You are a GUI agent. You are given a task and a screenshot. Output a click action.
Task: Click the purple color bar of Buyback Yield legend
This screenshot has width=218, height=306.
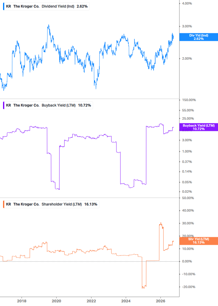4,105
